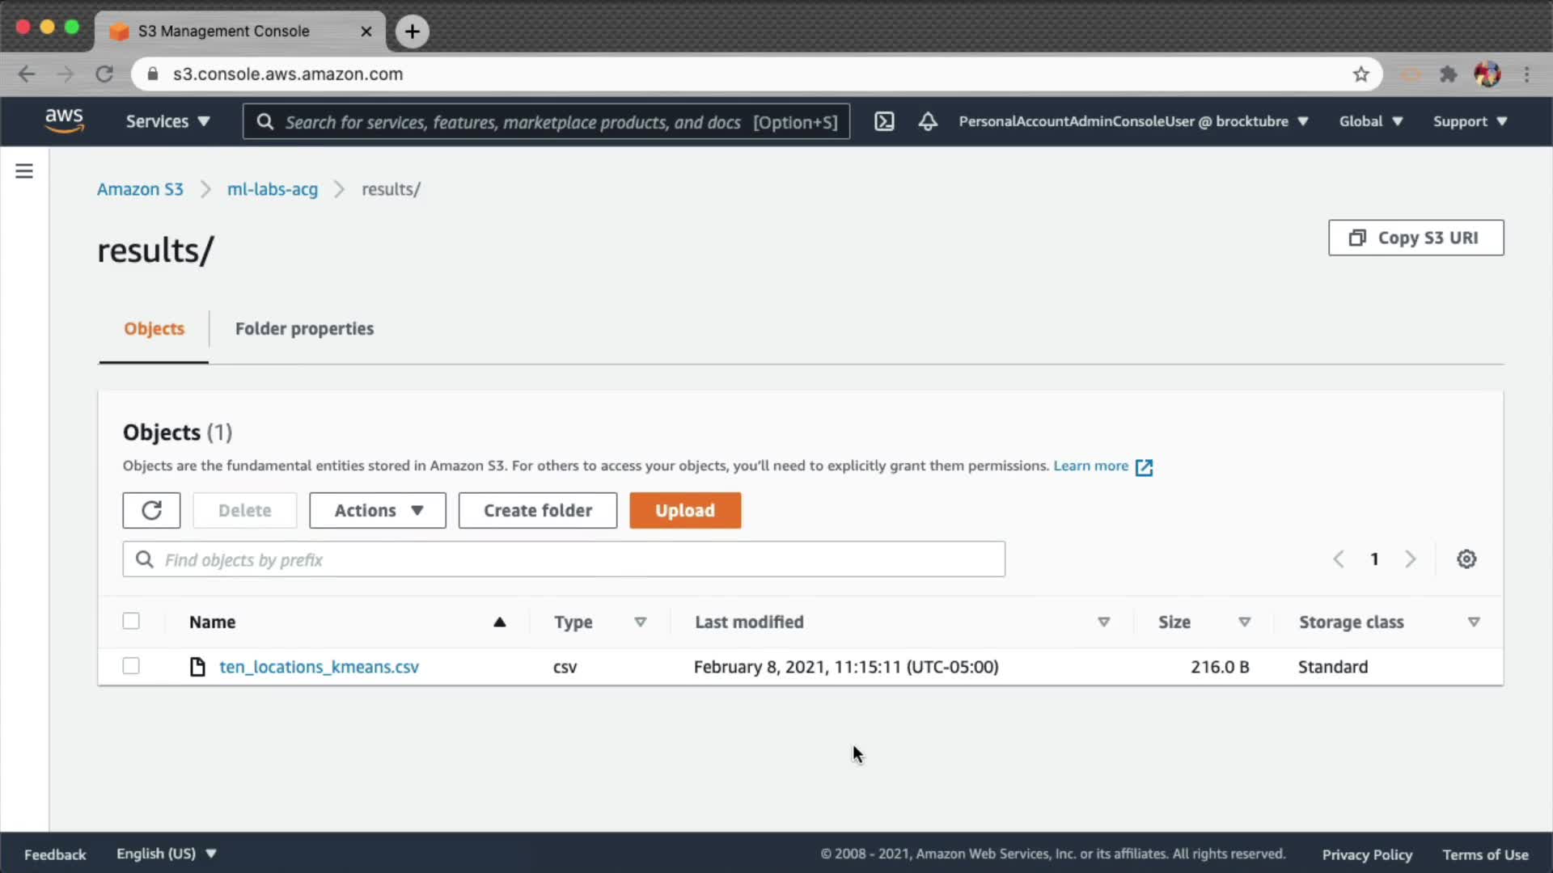The image size is (1553, 873).
Task: Click the AWS logo home icon
Action: tap(64, 120)
